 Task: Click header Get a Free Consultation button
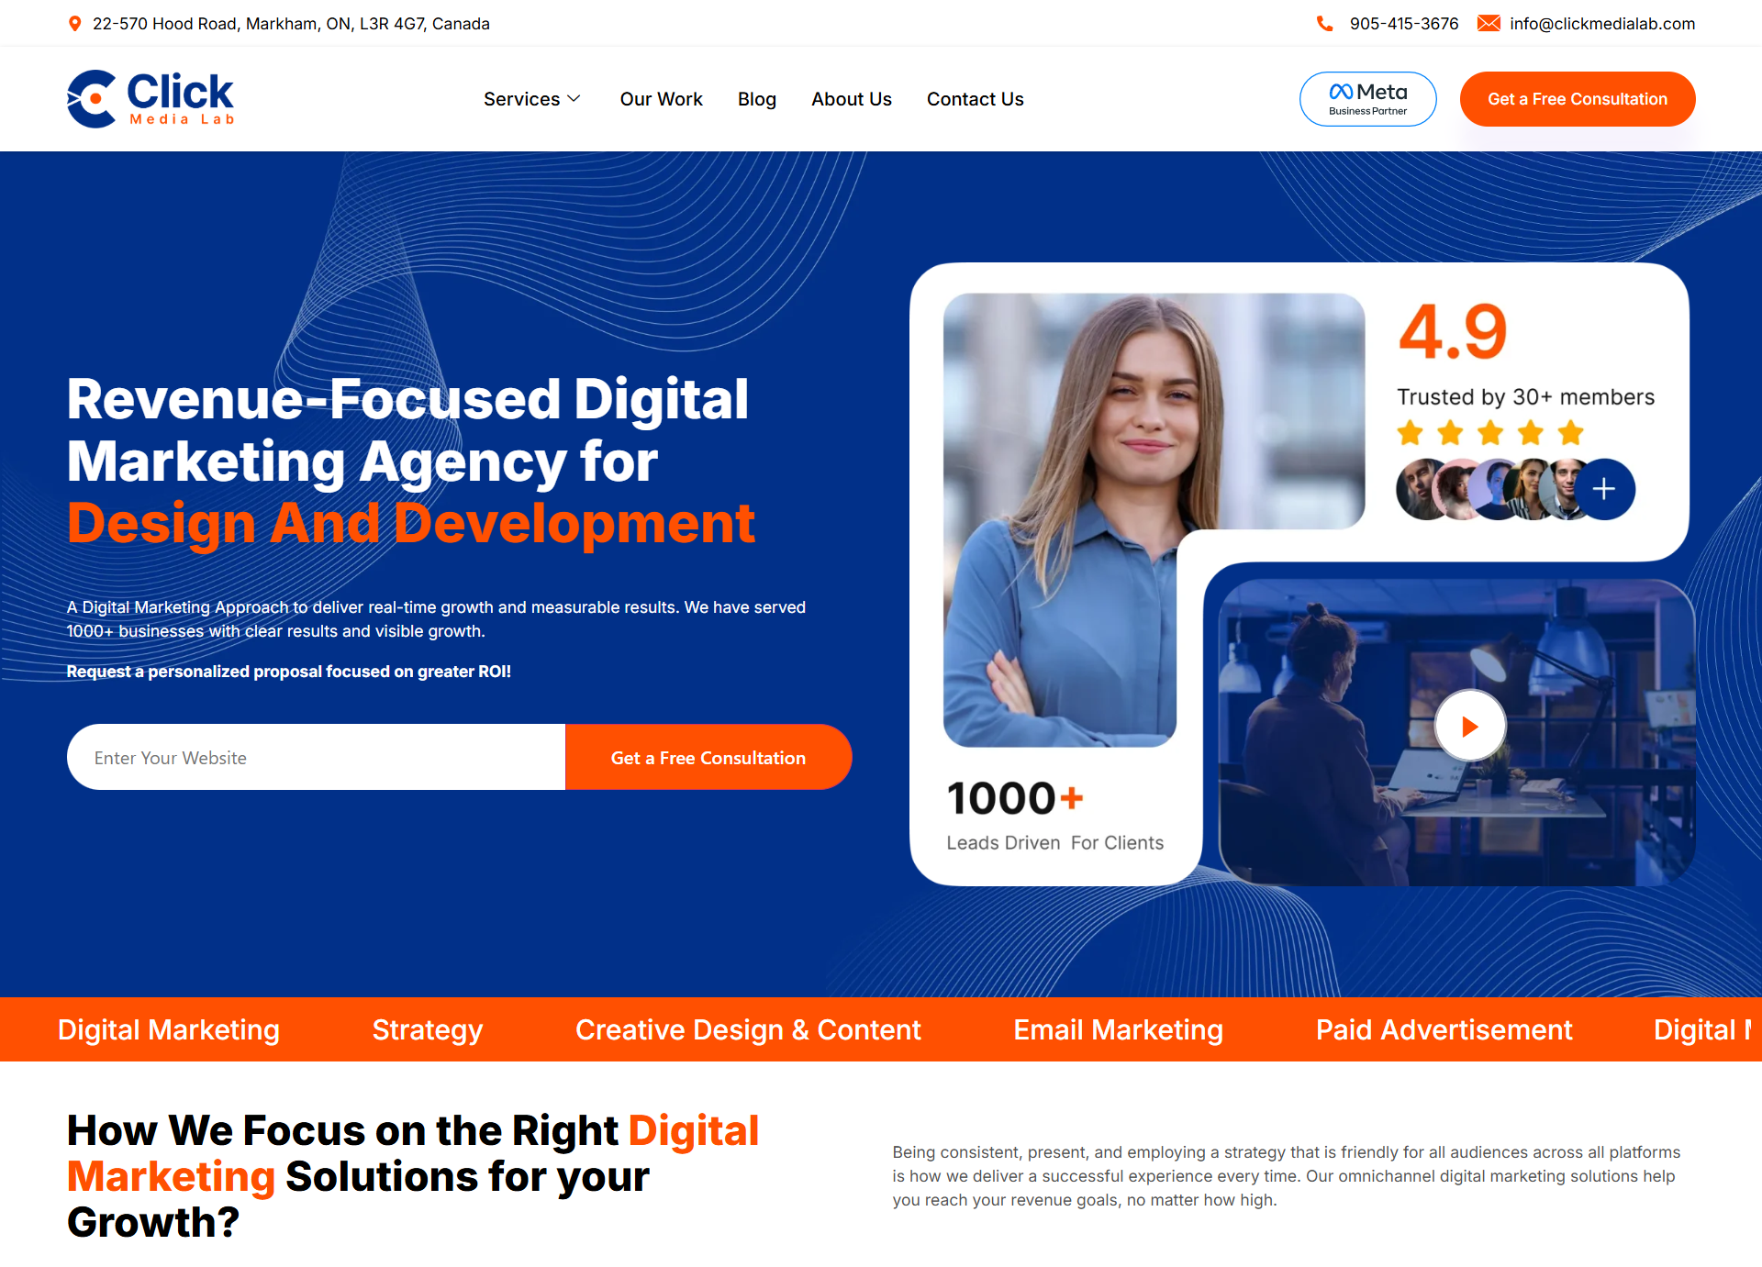1578,99
